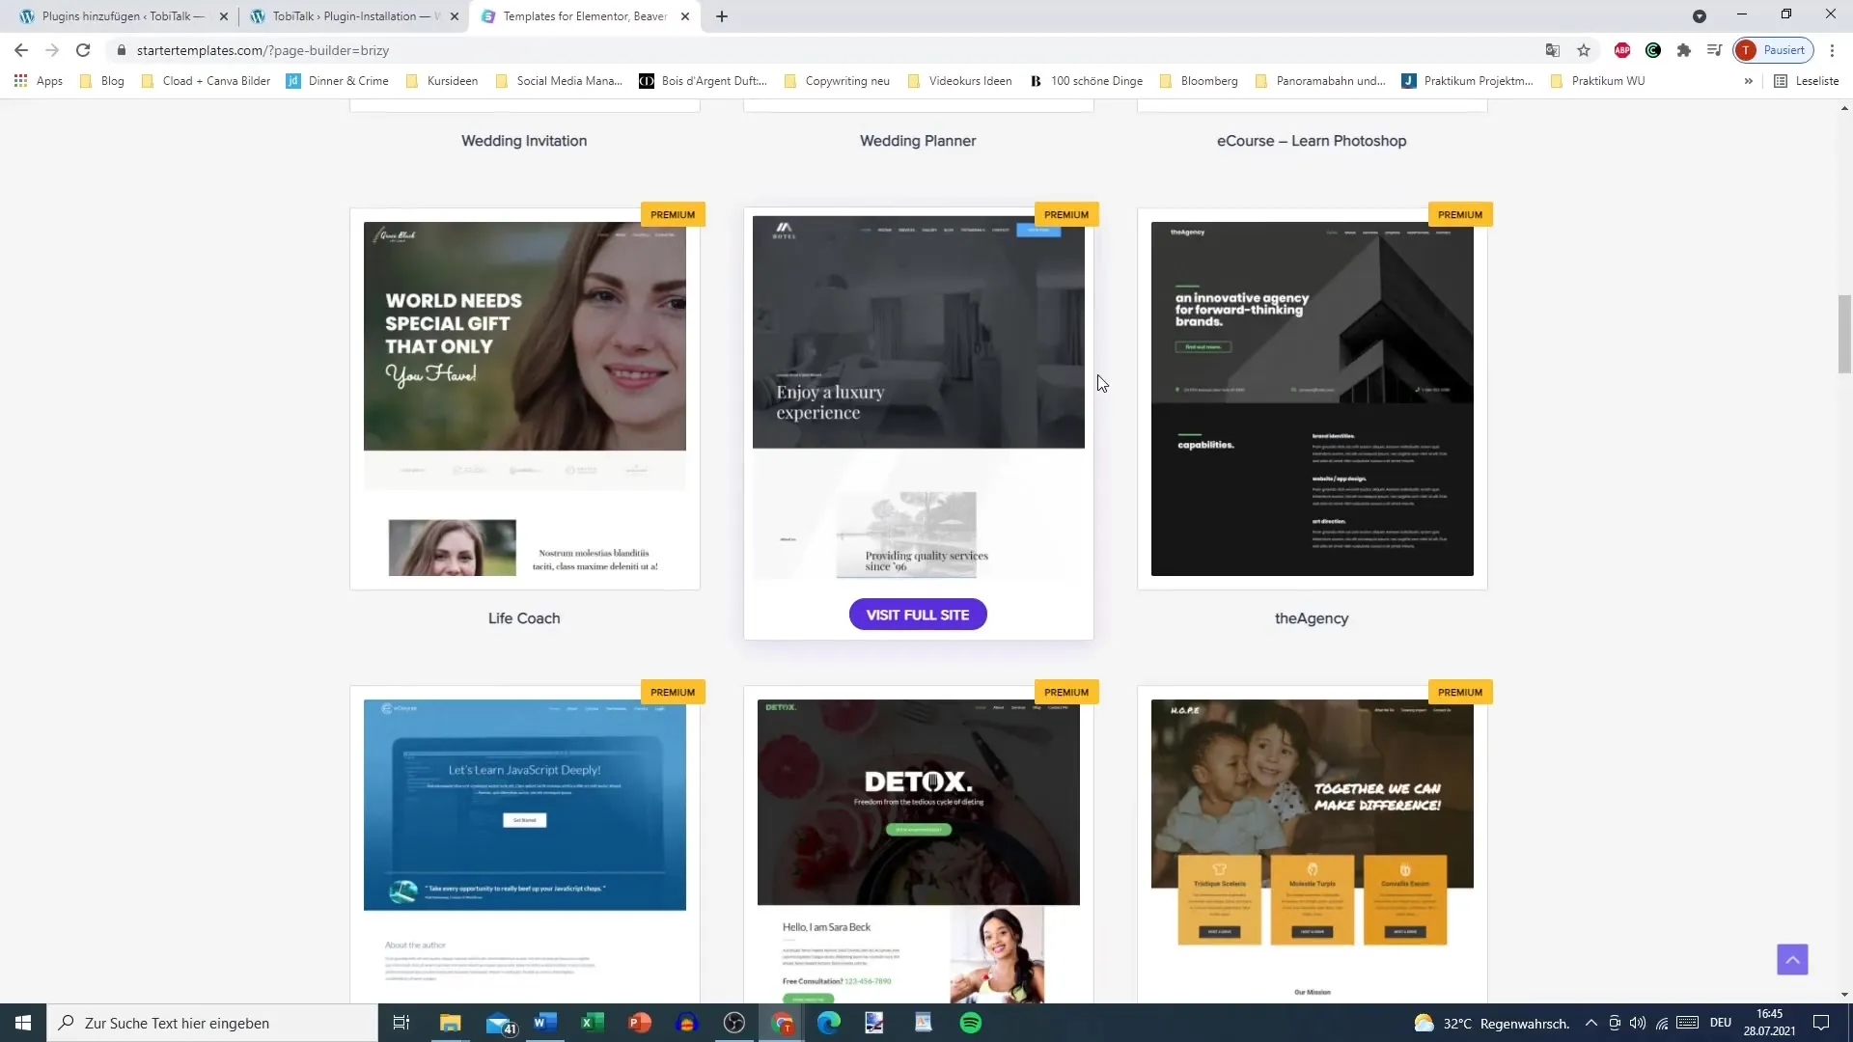
Task: Close the Templates for Elementor tab
Action: point(685,16)
